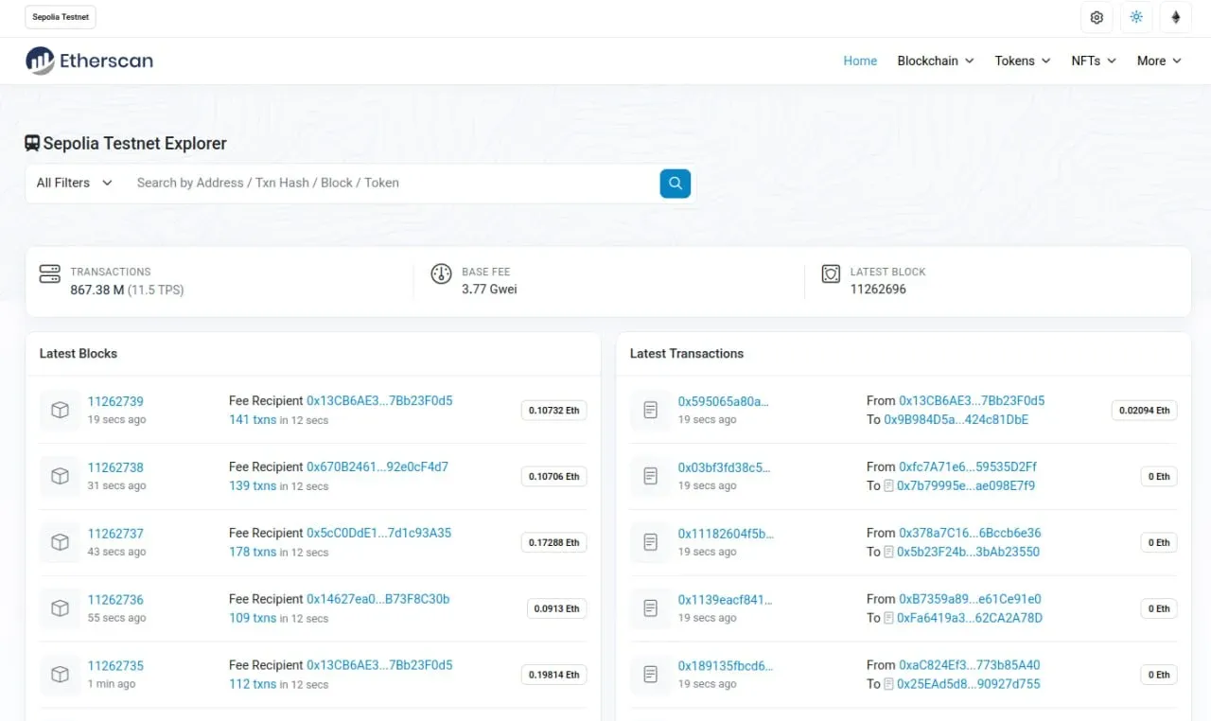Viewport: 1211px width, 721px height.
Task: Open block 11262739 link
Action: (115, 401)
